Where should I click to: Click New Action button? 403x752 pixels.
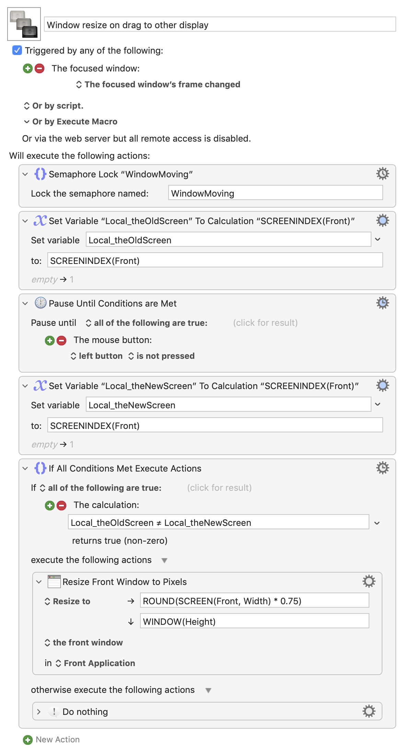click(x=51, y=740)
